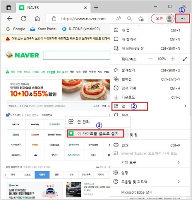192x200 pixels.
Task: Open 전체언론사 all press link
Action: click(x=47, y=115)
